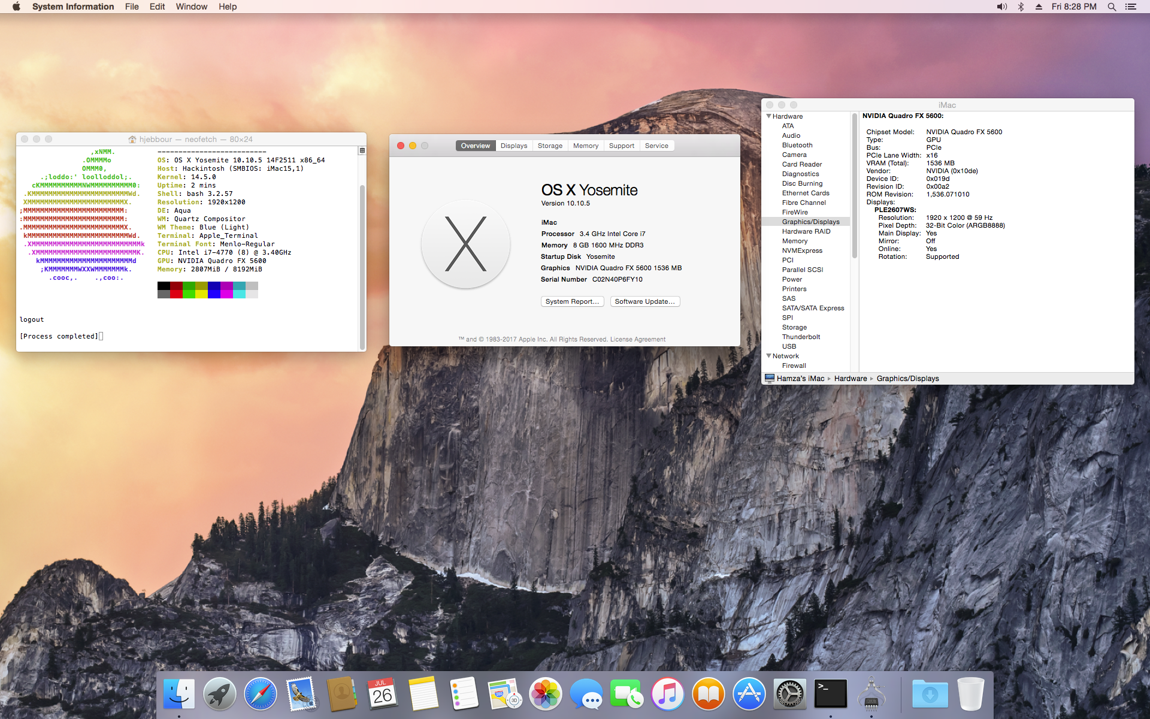
Task: Click Hardware in the path bar
Action: 851,379
